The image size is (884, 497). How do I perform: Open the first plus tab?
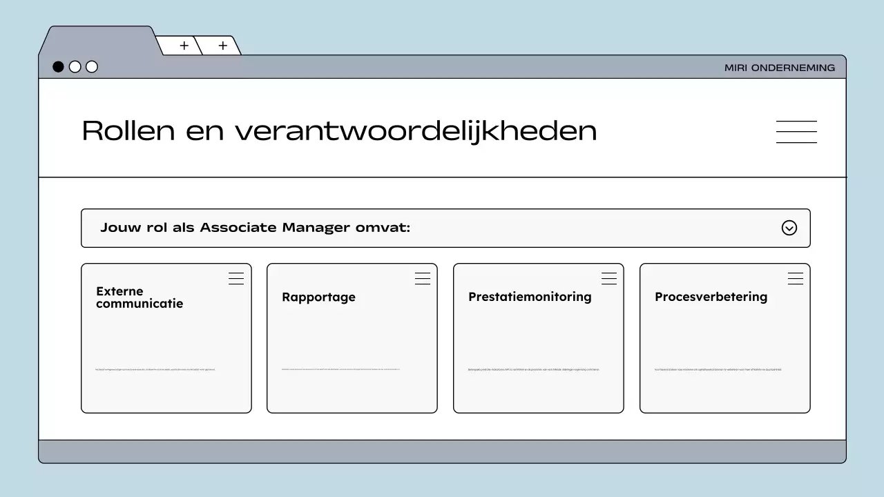tap(184, 46)
